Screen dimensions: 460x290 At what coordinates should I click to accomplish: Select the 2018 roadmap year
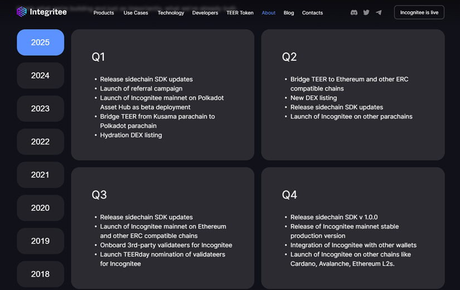pyautogui.click(x=41, y=274)
